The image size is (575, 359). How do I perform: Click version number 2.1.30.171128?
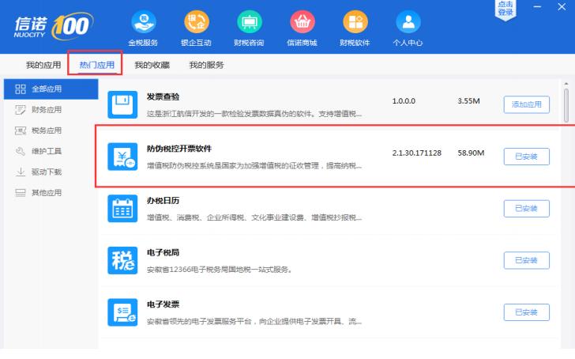click(416, 153)
